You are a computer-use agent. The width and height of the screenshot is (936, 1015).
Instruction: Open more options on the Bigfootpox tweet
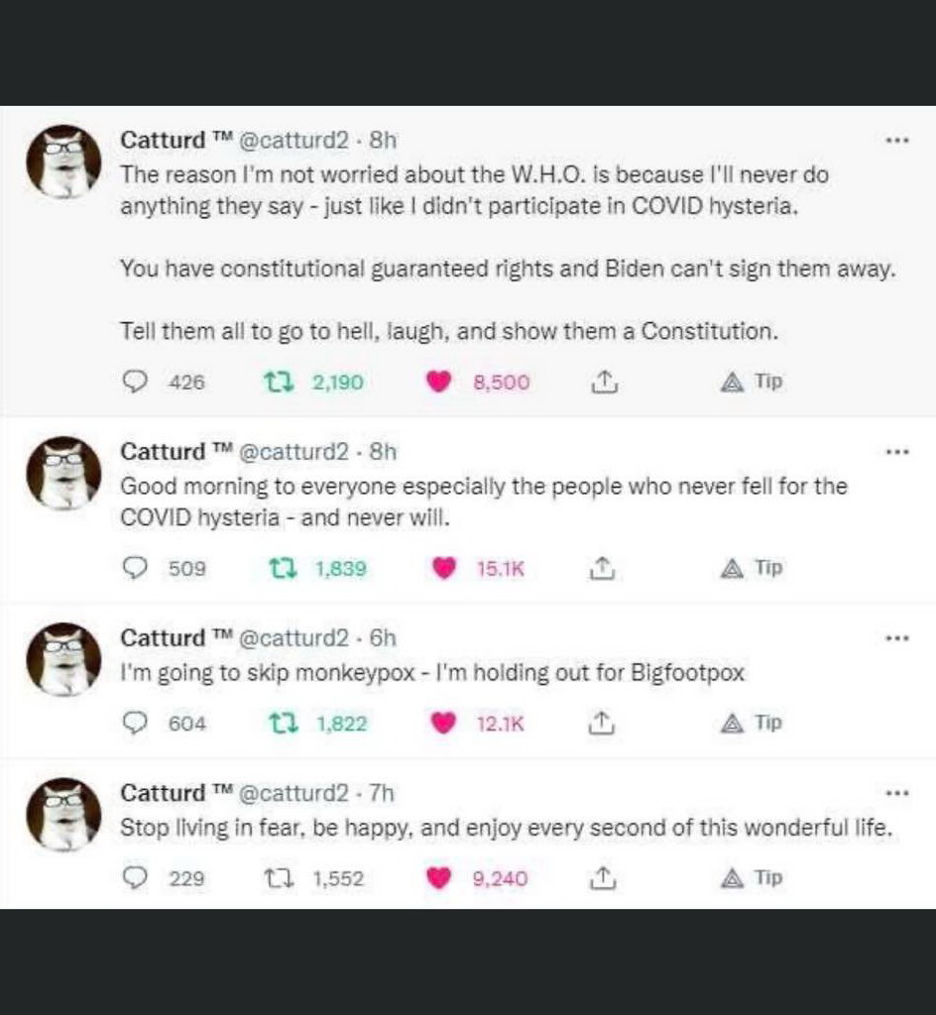(x=897, y=637)
